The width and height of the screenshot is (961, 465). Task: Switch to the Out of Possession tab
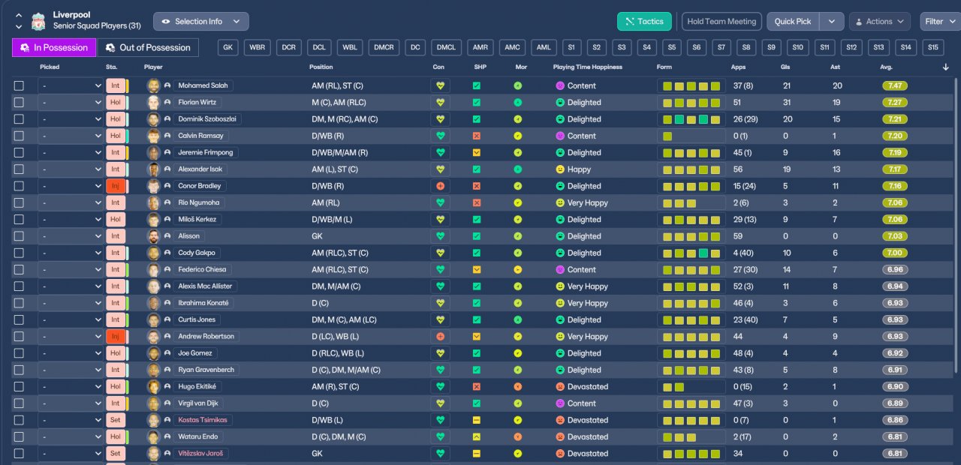point(148,47)
